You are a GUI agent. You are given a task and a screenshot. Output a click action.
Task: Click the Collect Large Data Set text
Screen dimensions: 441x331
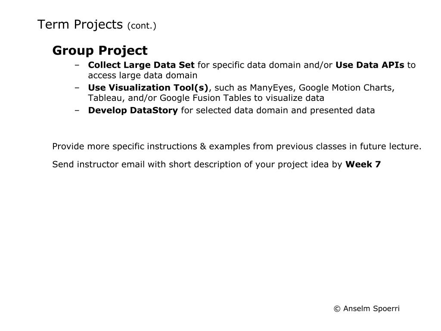coord(141,65)
